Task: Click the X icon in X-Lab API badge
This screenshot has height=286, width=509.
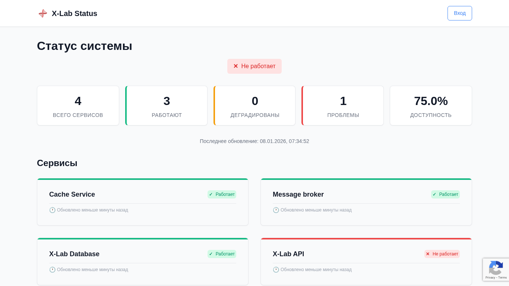Action: point(428,254)
